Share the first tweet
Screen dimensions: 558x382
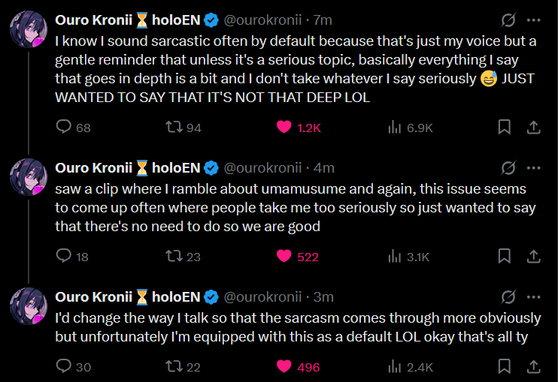pos(533,128)
